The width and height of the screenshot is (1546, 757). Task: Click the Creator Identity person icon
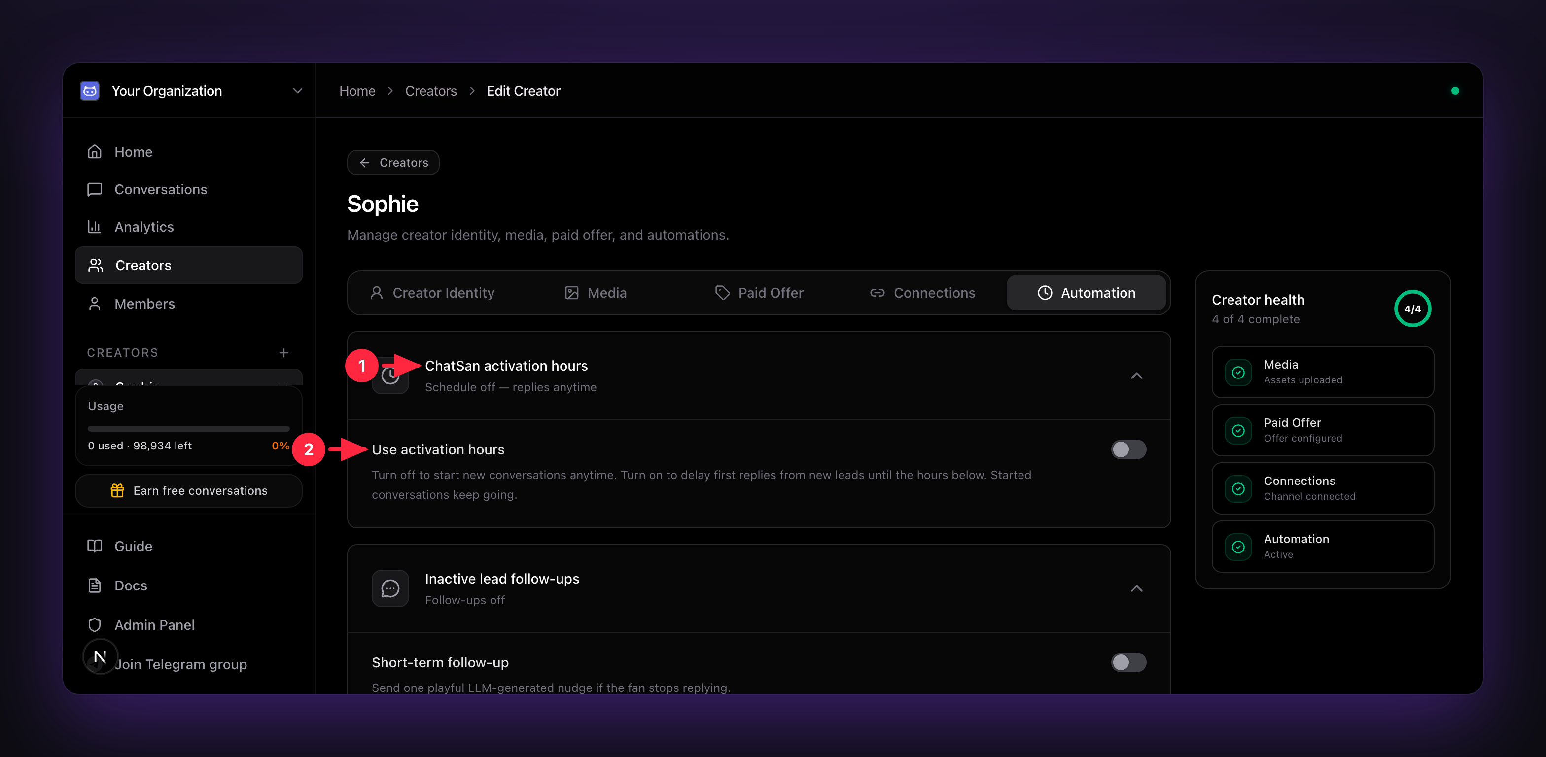377,293
